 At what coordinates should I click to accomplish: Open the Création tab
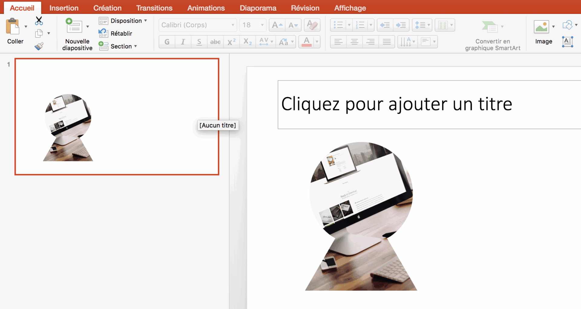click(x=107, y=8)
